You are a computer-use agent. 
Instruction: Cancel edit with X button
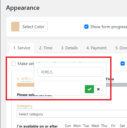click(x=98, y=89)
